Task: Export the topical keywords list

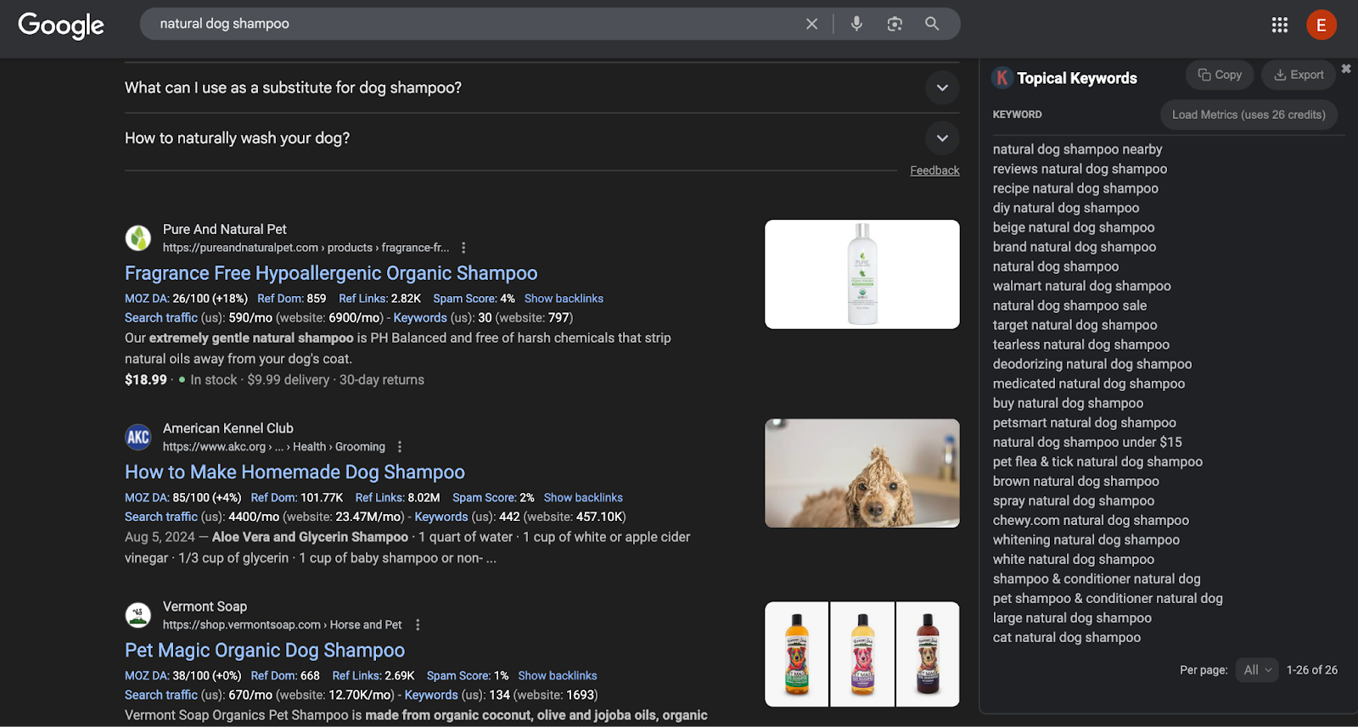Action: [x=1299, y=75]
